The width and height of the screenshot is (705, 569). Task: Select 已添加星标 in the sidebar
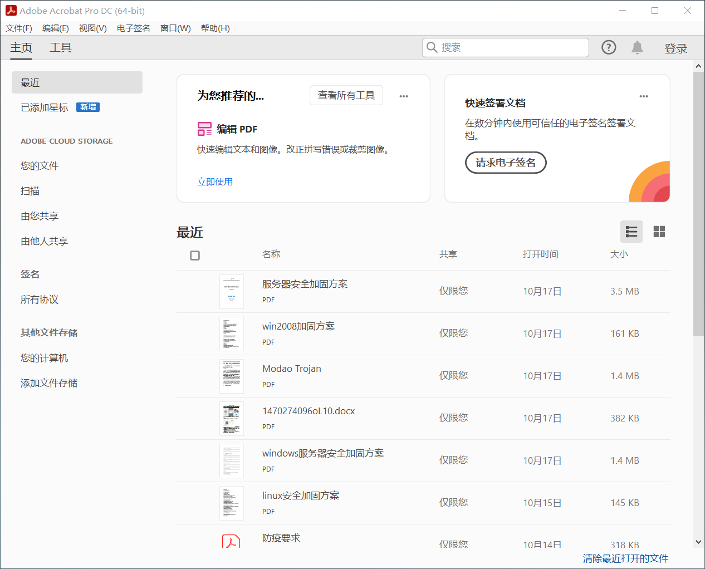(x=45, y=107)
